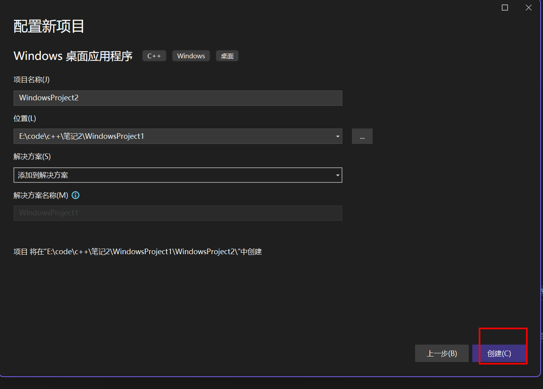Click the C++ language tag

pos(154,56)
